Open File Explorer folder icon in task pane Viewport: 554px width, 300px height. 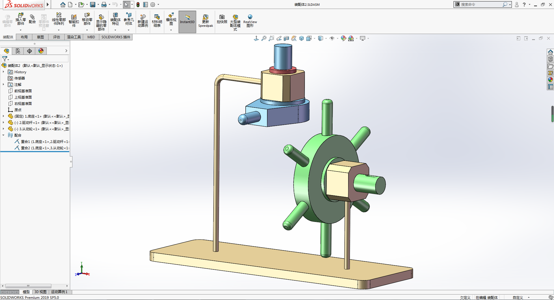coord(551,66)
